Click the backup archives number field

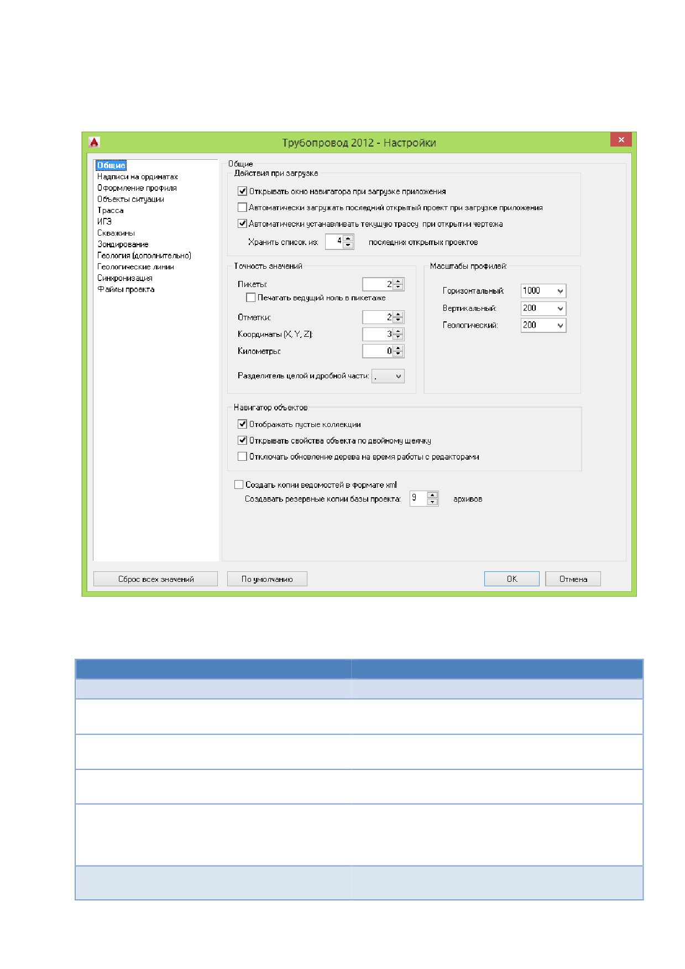click(419, 498)
